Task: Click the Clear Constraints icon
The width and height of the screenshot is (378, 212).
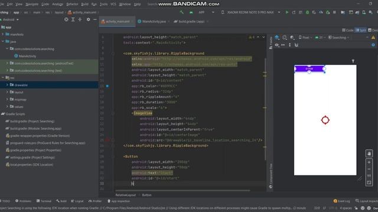Action: point(296,45)
